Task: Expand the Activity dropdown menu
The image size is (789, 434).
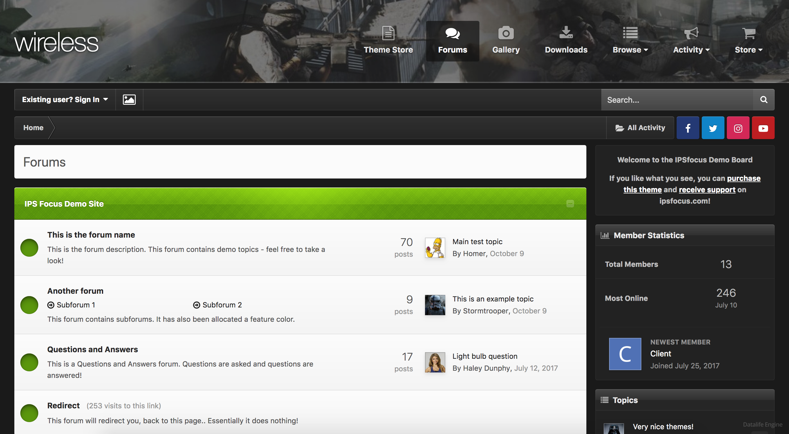Action: click(x=691, y=41)
